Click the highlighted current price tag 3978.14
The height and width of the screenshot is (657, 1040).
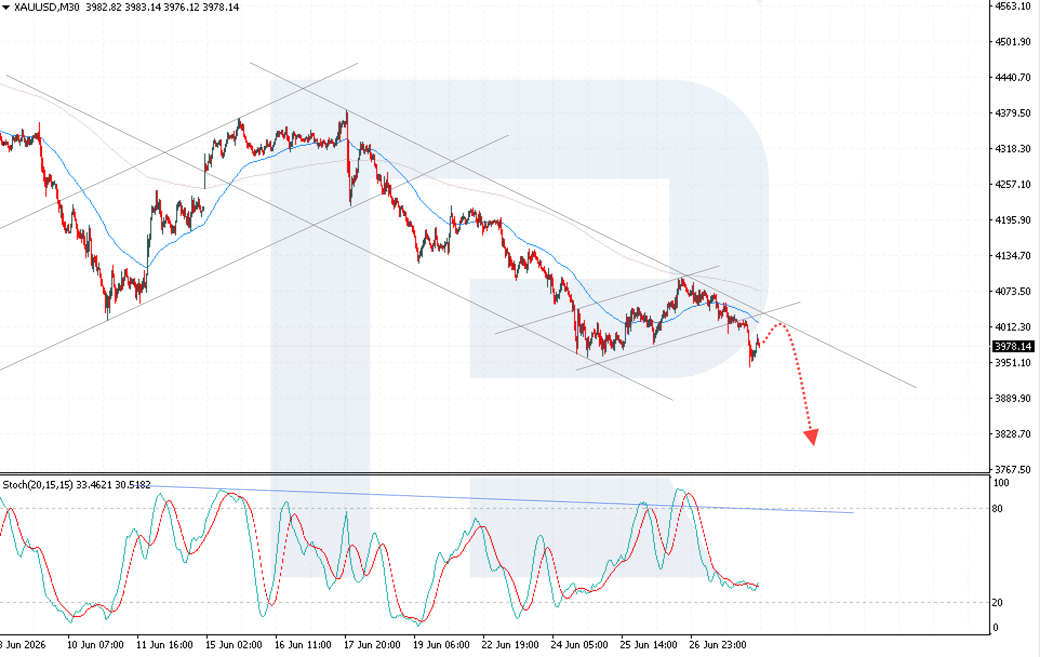tap(1014, 346)
